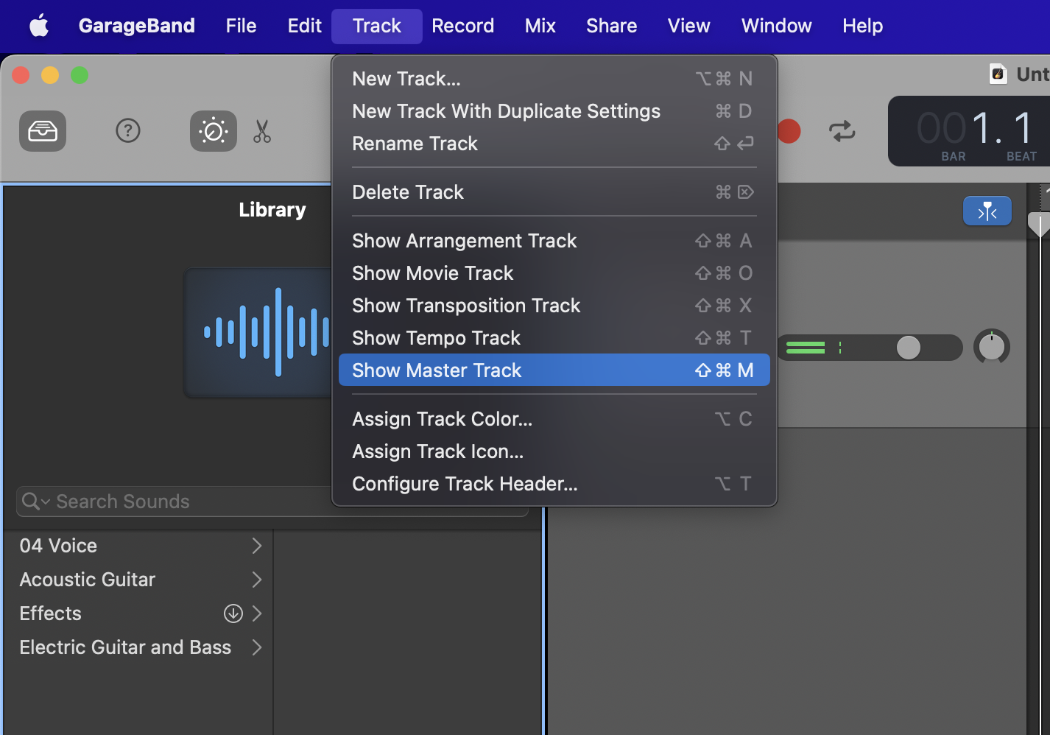Toggle the blue Catch Playhead button
The height and width of the screenshot is (735, 1050).
(x=987, y=211)
